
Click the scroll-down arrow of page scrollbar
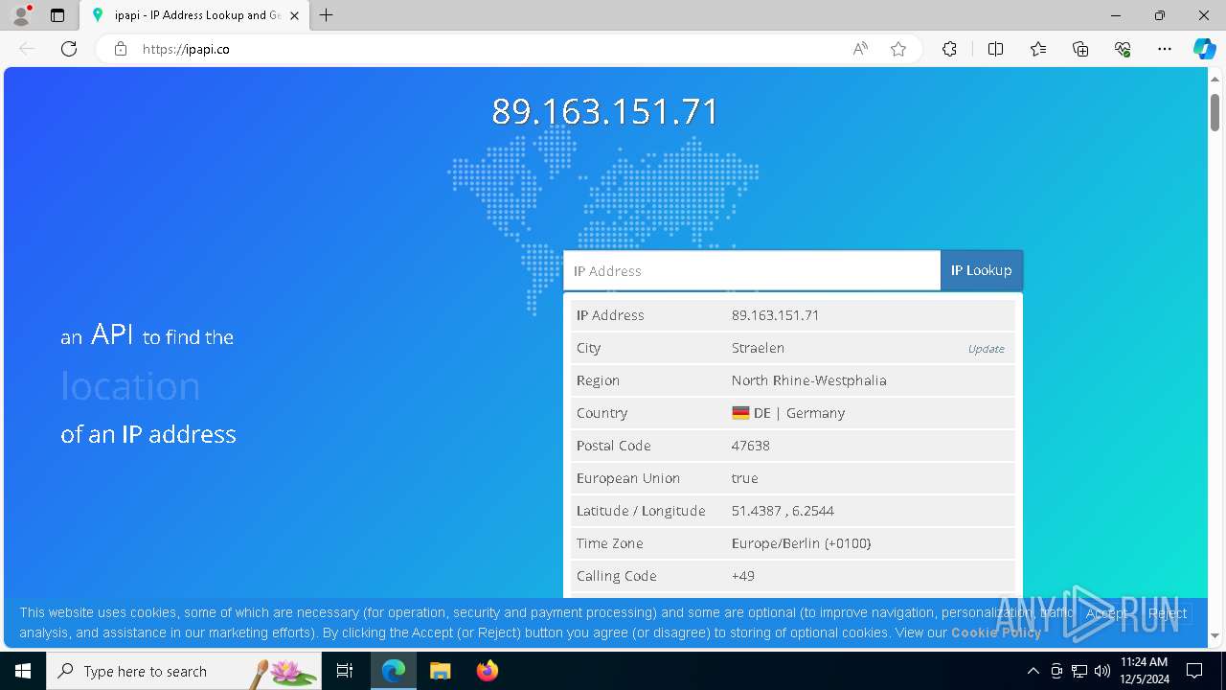pos(1215,635)
